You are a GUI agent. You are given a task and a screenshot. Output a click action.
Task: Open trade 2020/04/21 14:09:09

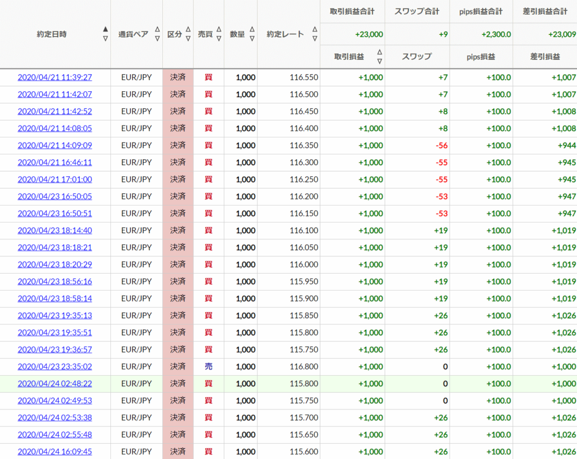pyautogui.click(x=55, y=145)
